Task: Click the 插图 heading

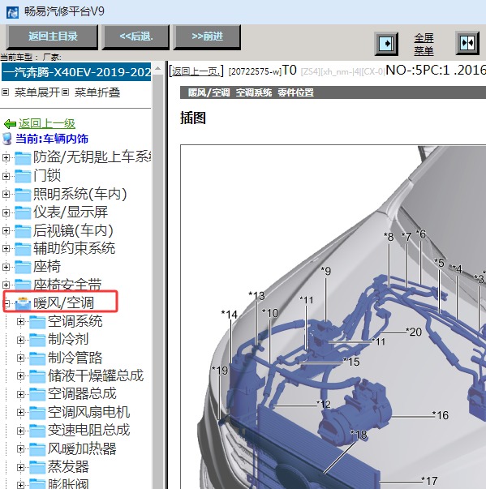Action: pyautogui.click(x=193, y=118)
